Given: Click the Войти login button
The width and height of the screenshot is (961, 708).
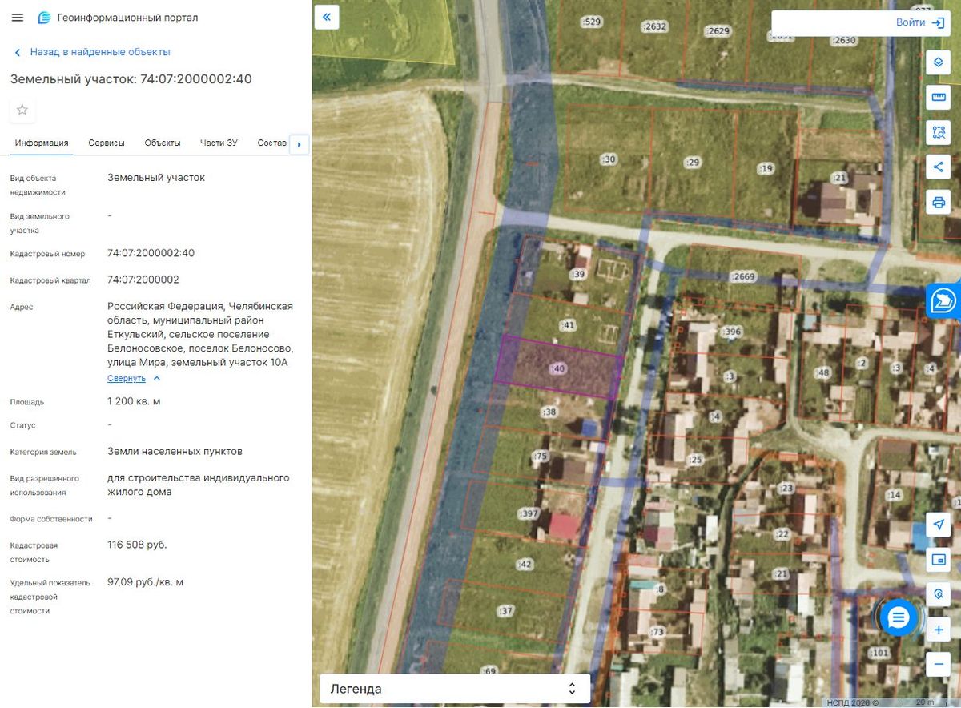Looking at the screenshot, I should click(x=920, y=22).
